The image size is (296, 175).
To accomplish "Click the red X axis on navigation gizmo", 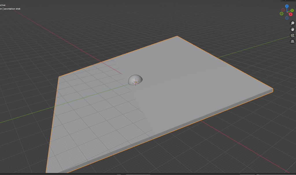I will pyautogui.click(x=291, y=14).
